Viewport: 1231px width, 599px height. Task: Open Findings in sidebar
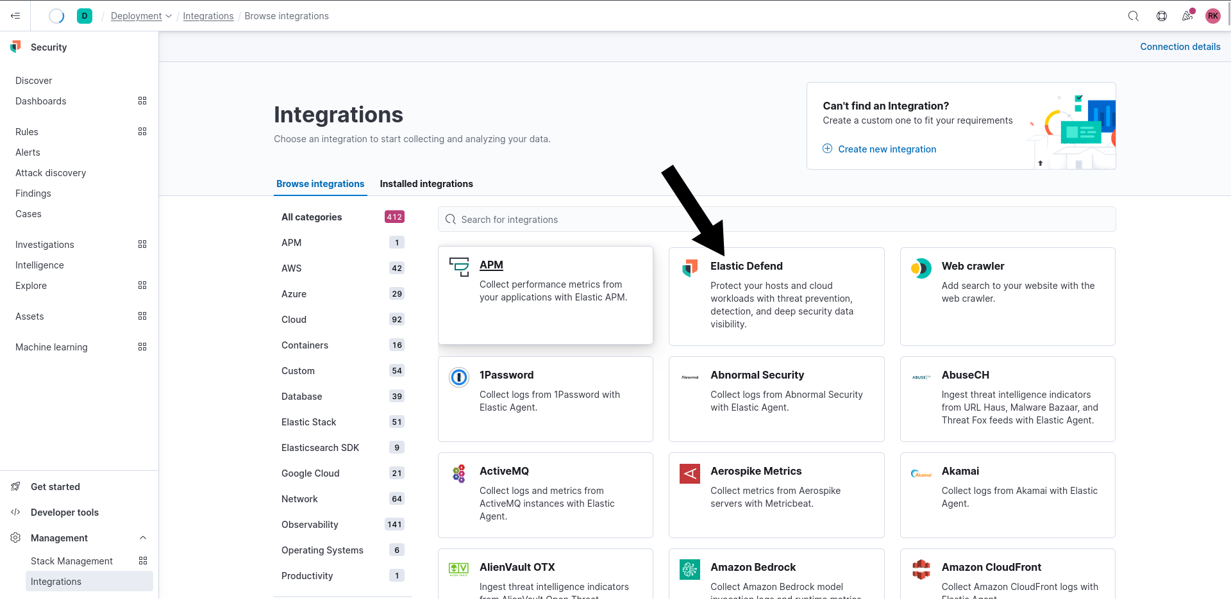click(33, 193)
